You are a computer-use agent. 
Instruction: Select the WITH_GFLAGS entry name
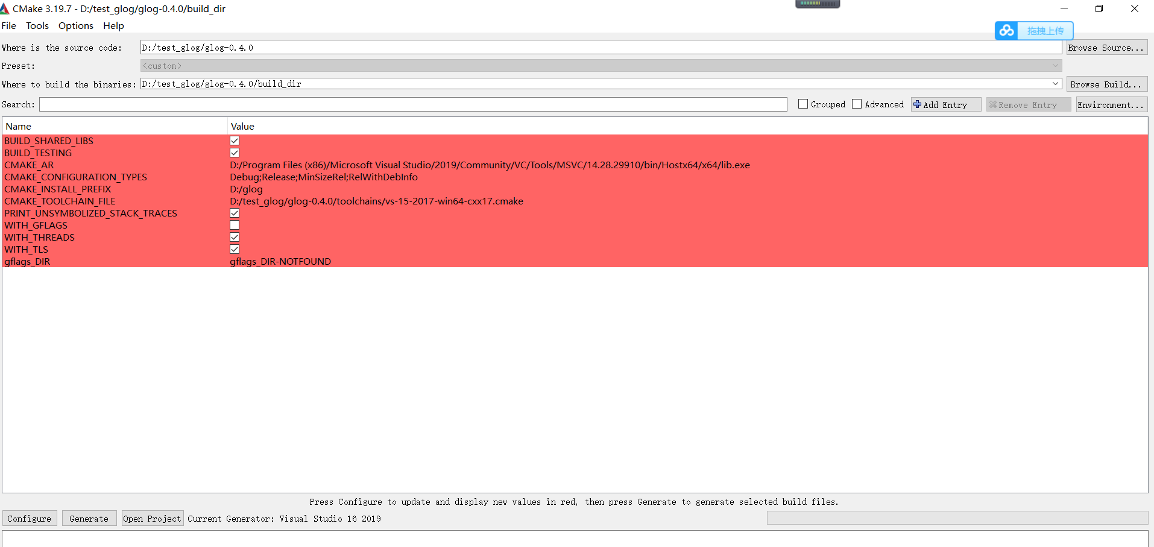36,225
